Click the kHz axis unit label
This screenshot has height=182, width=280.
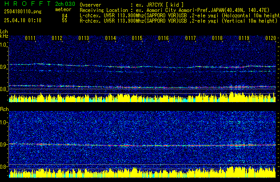pos(4,36)
